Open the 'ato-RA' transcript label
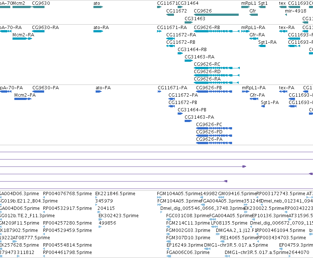Viewport: 313px width, 258px height. (x=101, y=27)
